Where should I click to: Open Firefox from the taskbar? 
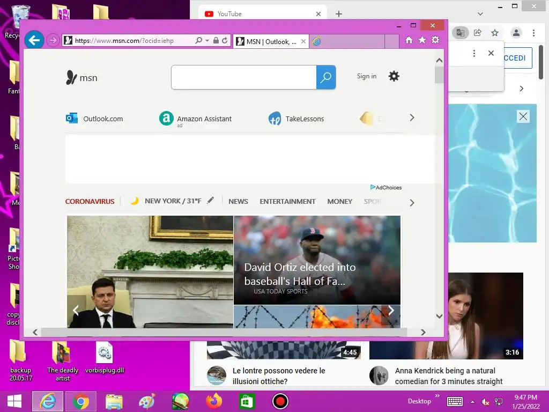pyautogui.click(x=214, y=401)
